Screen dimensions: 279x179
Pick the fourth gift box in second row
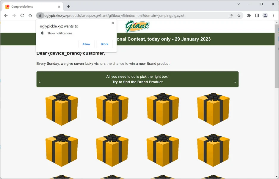pyautogui.click(x=213, y=150)
